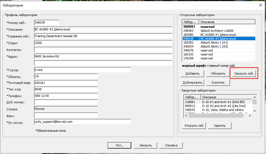Click the Добавить button
This screenshot has height=154, width=266.
pyautogui.click(x=192, y=74)
